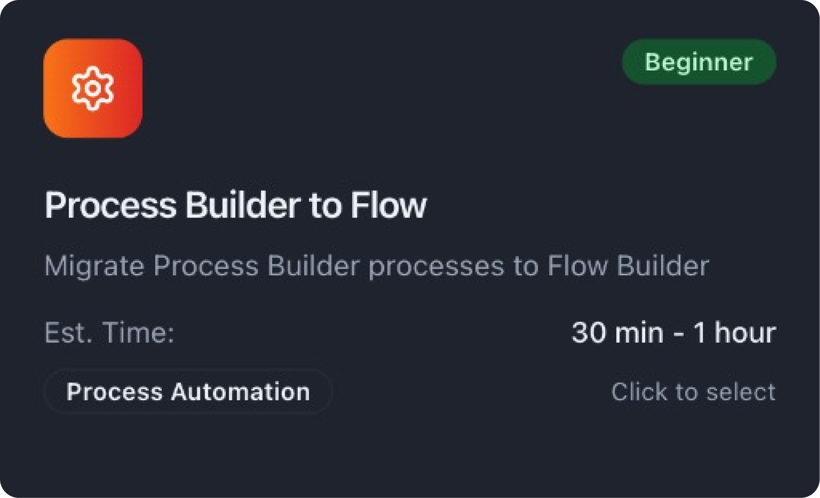Click the gear icon on the card

(x=93, y=88)
